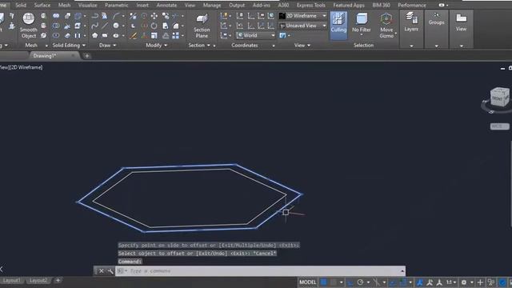Viewport: 512px width, 288px height.
Task: Toggle snap mode in status bar
Action: [334, 282]
